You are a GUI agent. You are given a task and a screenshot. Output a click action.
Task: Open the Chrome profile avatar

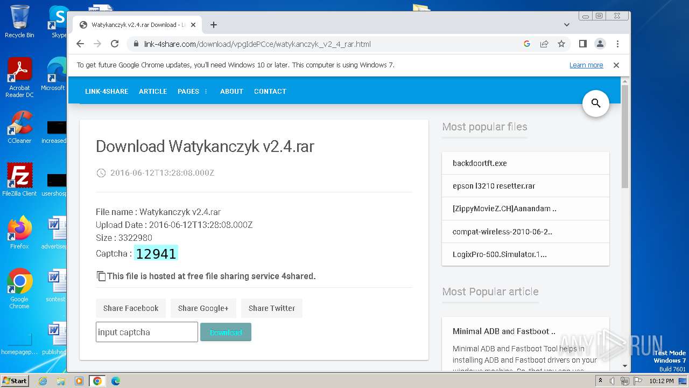point(600,44)
